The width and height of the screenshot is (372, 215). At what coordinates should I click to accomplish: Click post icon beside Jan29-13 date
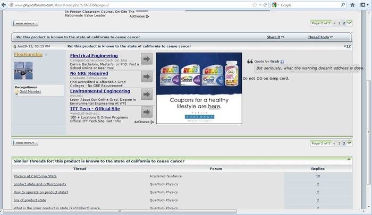pos(15,47)
